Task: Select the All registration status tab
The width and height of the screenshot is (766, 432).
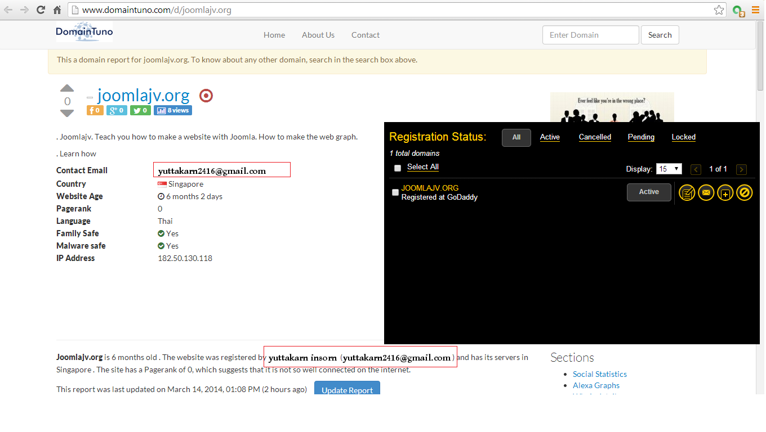Action: click(x=516, y=137)
